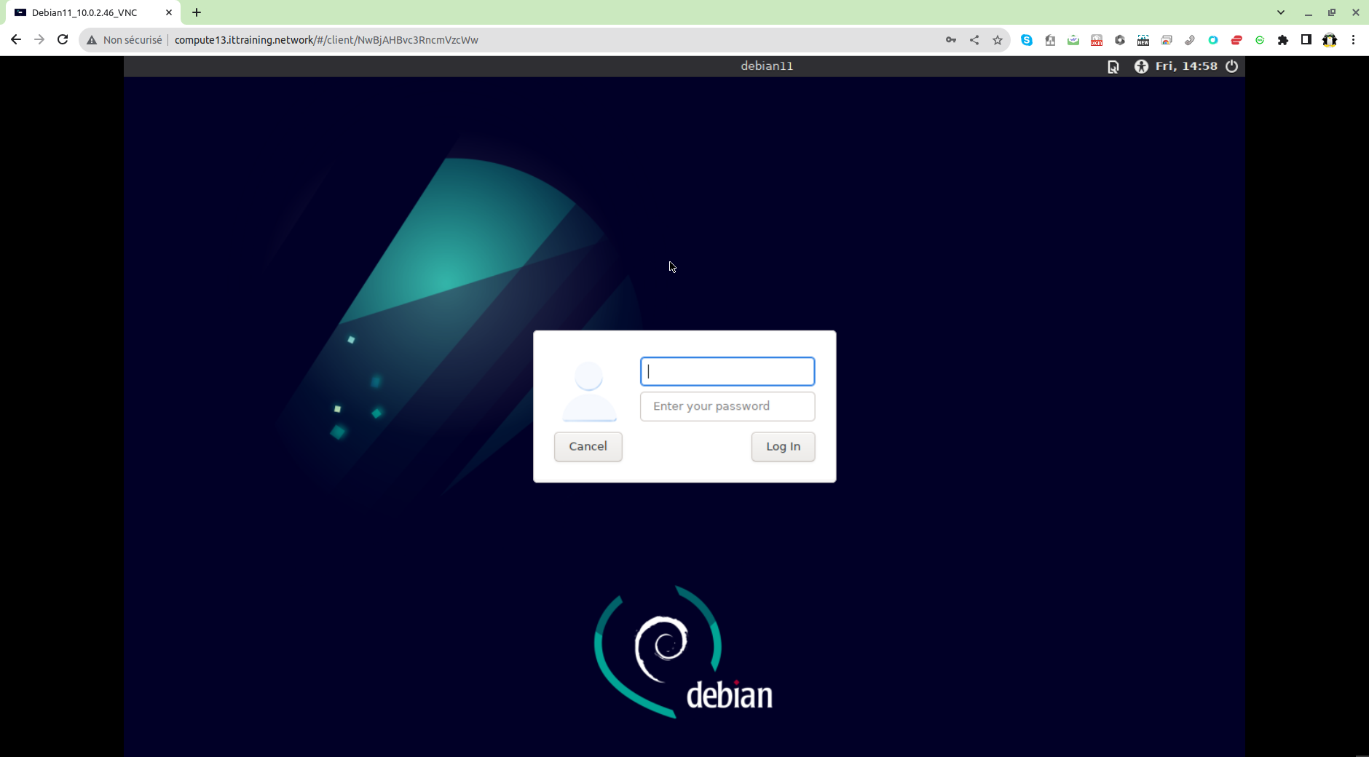Open the saved passwords key icon
Screen dimensions: 1369x757
coord(951,40)
